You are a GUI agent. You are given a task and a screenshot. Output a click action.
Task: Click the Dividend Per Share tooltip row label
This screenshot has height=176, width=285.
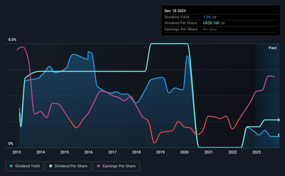click(181, 23)
